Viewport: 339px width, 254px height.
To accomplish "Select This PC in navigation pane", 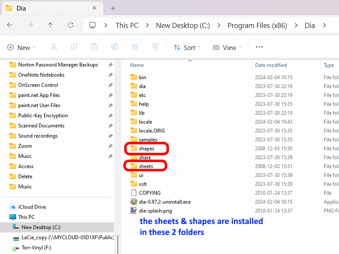I will (x=22, y=217).
